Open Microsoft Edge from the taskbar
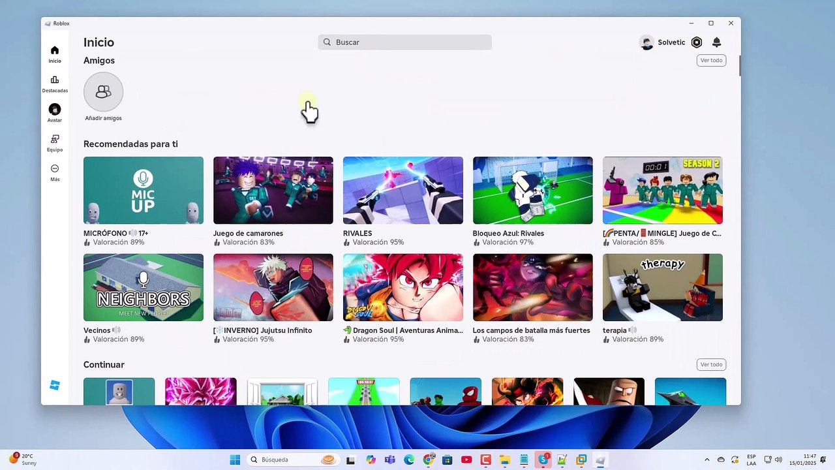This screenshot has height=470, width=835. (409, 460)
